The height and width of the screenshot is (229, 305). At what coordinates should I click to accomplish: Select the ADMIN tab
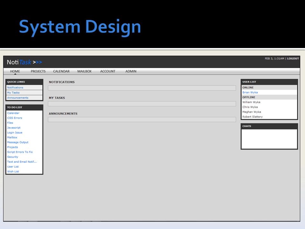(x=131, y=71)
